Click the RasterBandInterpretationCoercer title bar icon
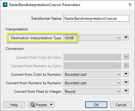This screenshot has height=111, width=135. click(5, 5)
